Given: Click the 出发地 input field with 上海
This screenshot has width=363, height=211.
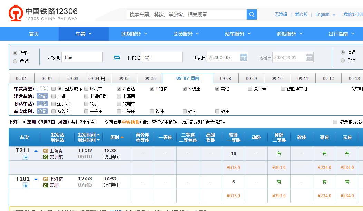Looking at the screenshot, I should (x=82, y=57).
